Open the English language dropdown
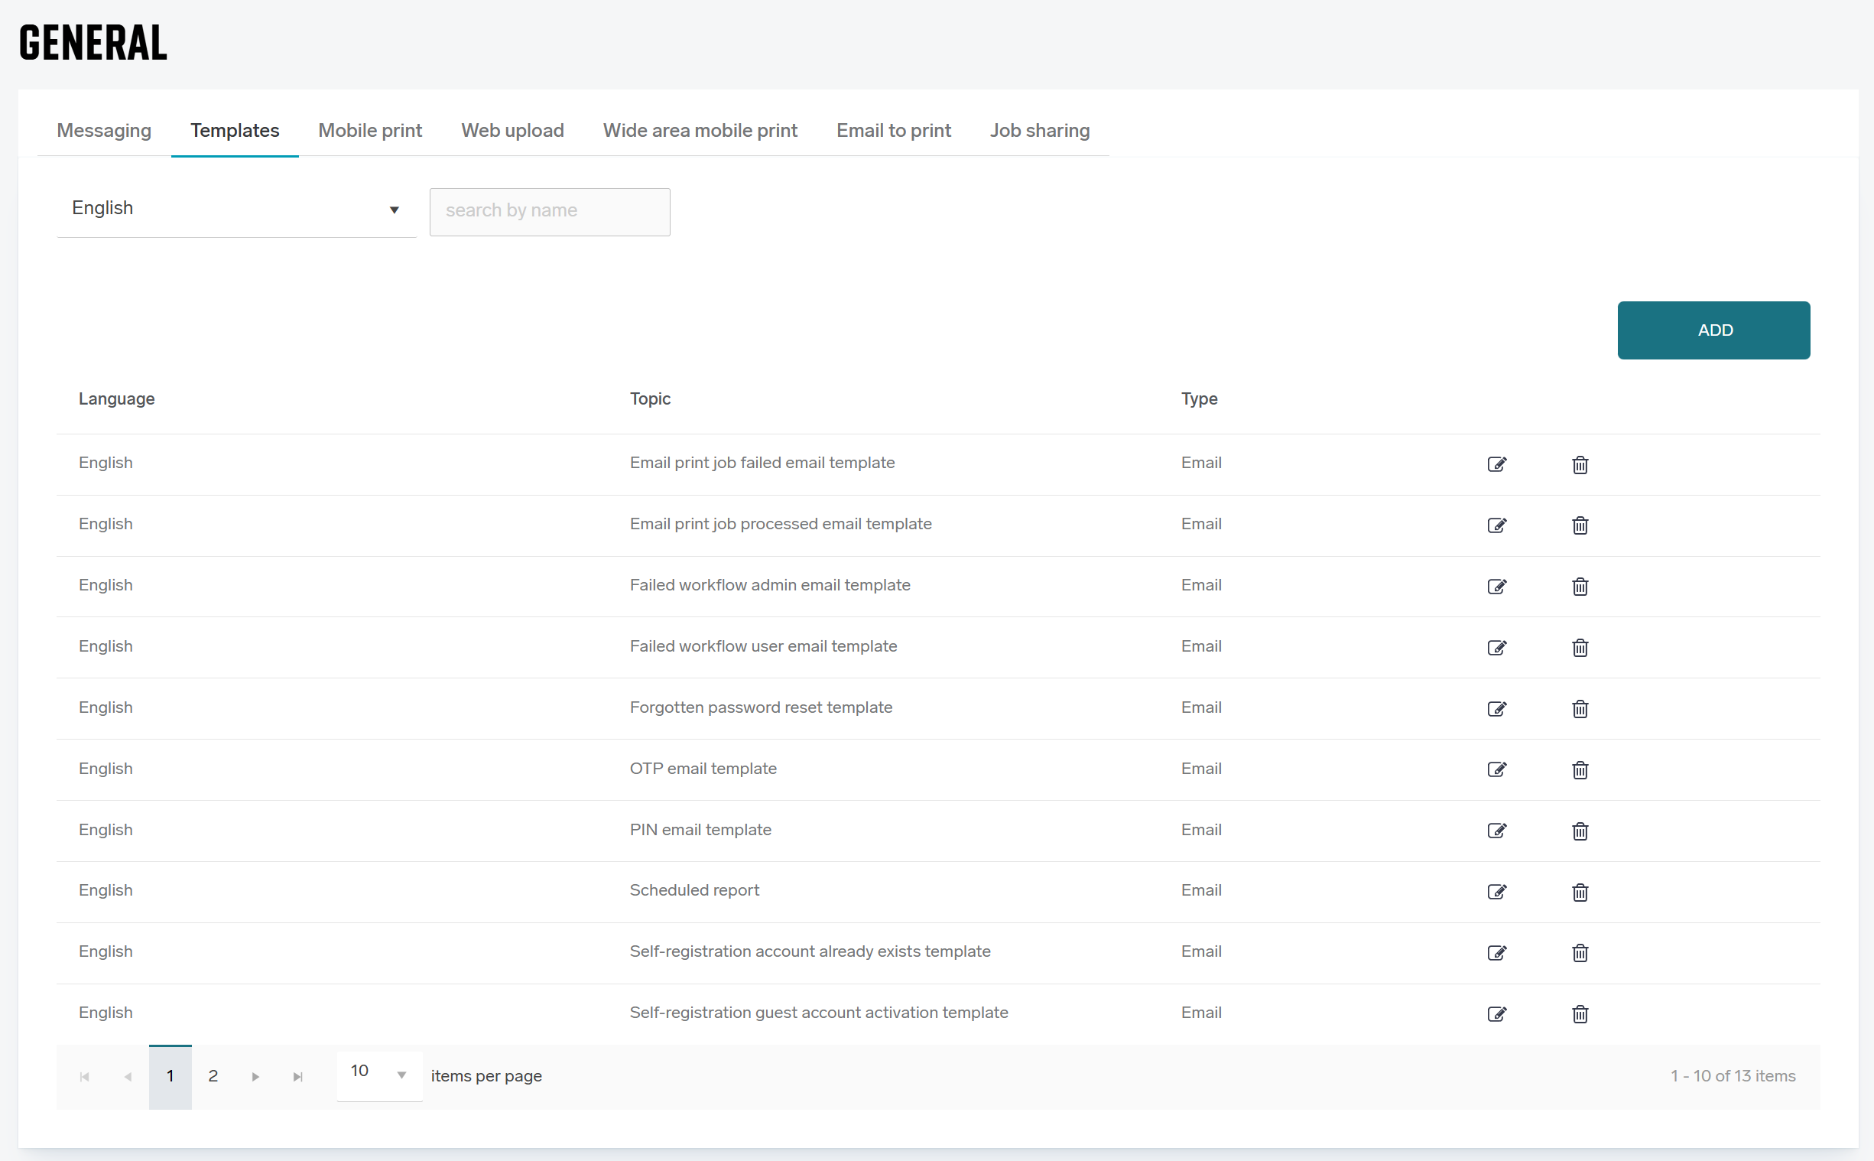This screenshot has height=1161, width=1874. tap(235, 209)
